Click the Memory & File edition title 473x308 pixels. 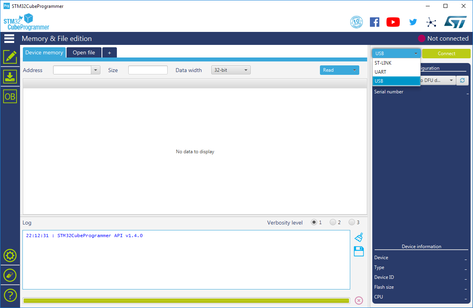pos(57,39)
